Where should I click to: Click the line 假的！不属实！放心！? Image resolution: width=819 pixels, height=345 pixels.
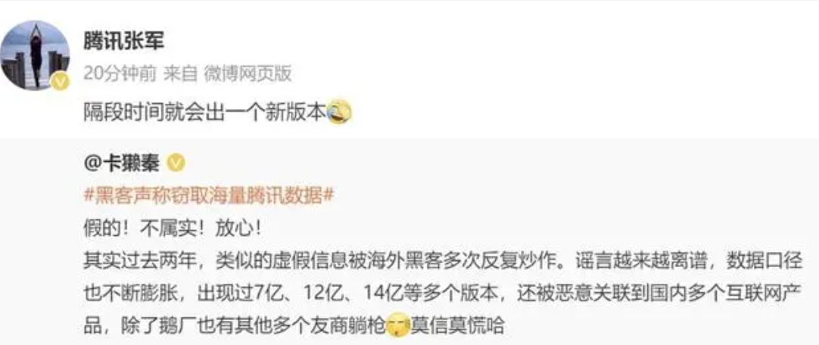tap(172, 228)
